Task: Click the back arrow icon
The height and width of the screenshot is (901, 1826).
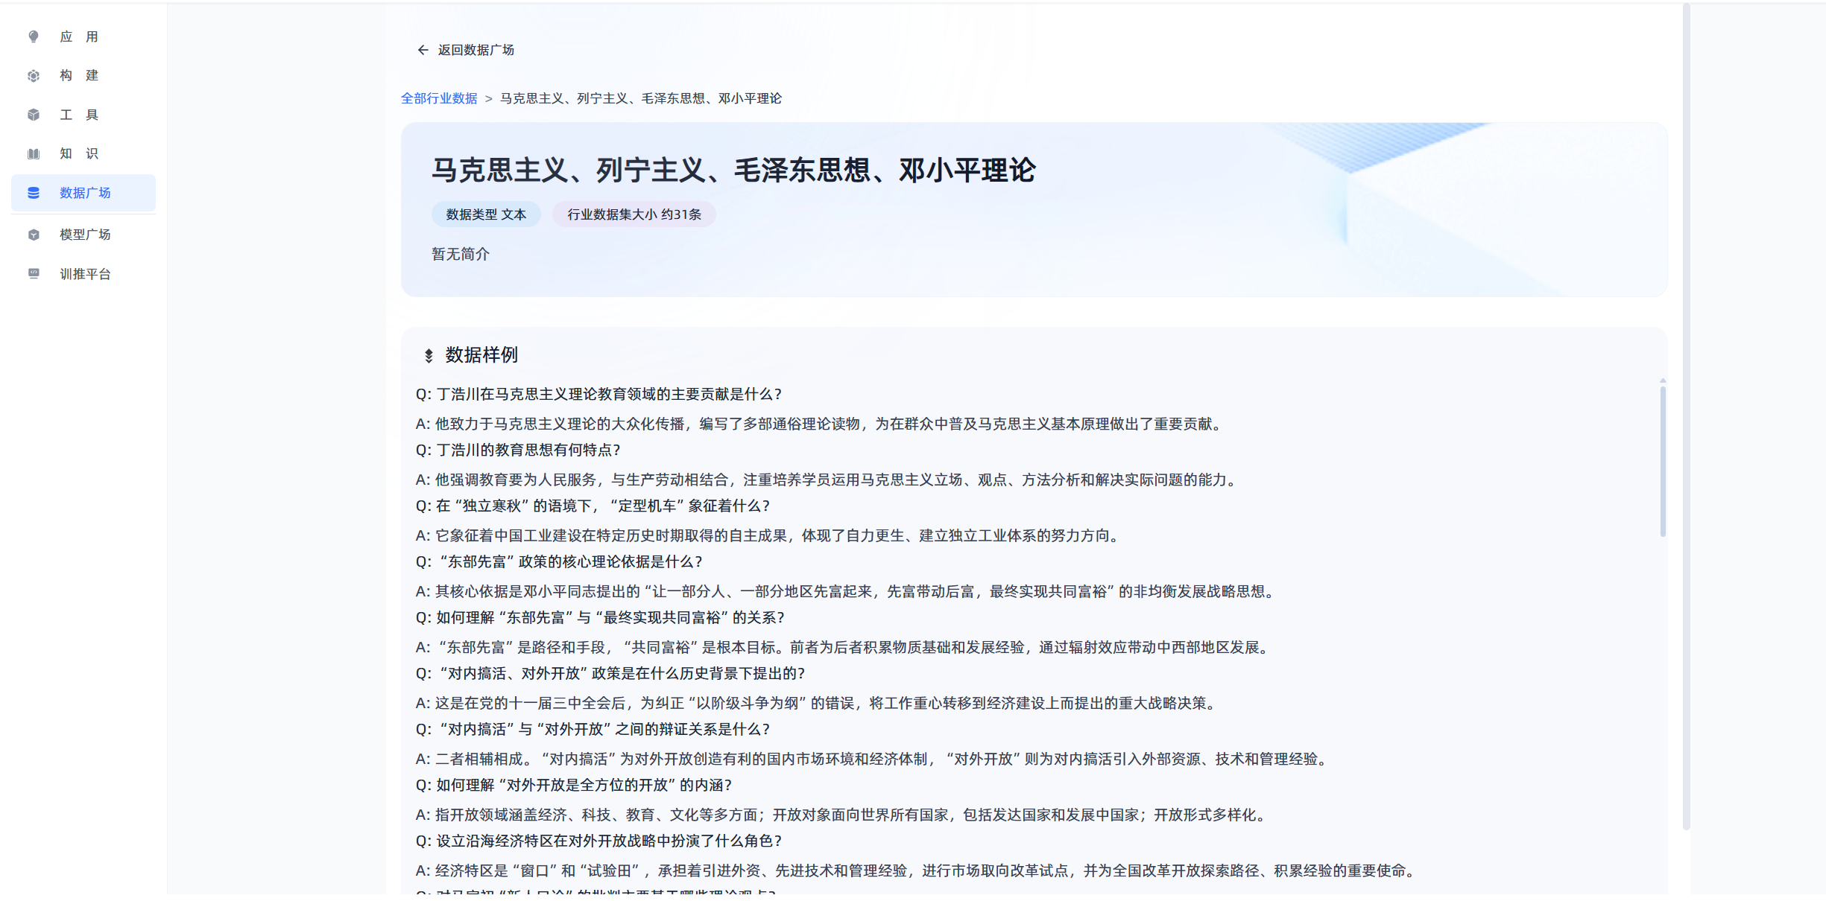Action: point(423,50)
